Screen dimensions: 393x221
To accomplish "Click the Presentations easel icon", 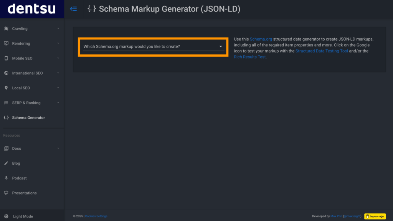I will point(6,193).
